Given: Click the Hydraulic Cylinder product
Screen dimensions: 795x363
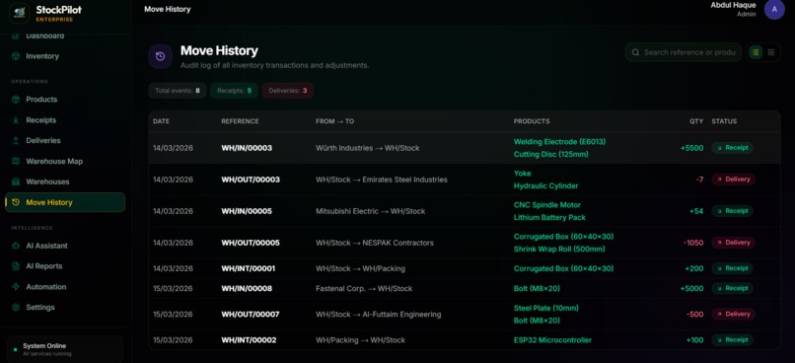Looking at the screenshot, I should [x=546, y=186].
